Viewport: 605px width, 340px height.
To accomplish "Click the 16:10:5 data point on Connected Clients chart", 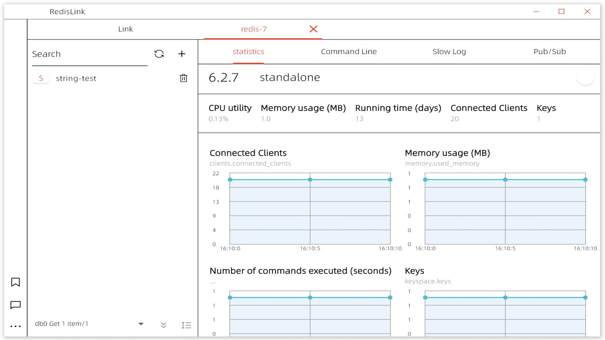I will 310,180.
